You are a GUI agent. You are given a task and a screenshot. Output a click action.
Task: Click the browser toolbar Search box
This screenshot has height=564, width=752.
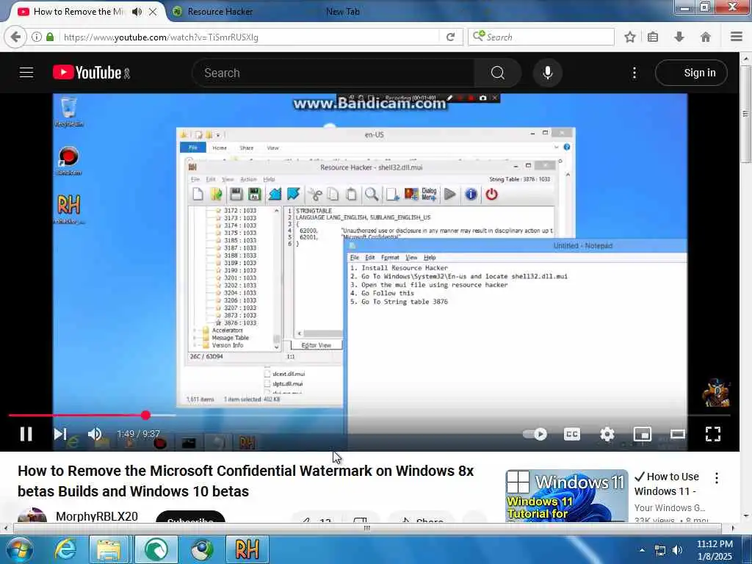coord(541,37)
